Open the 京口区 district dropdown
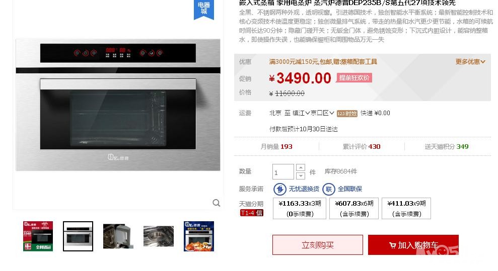 [x=322, y=113]
